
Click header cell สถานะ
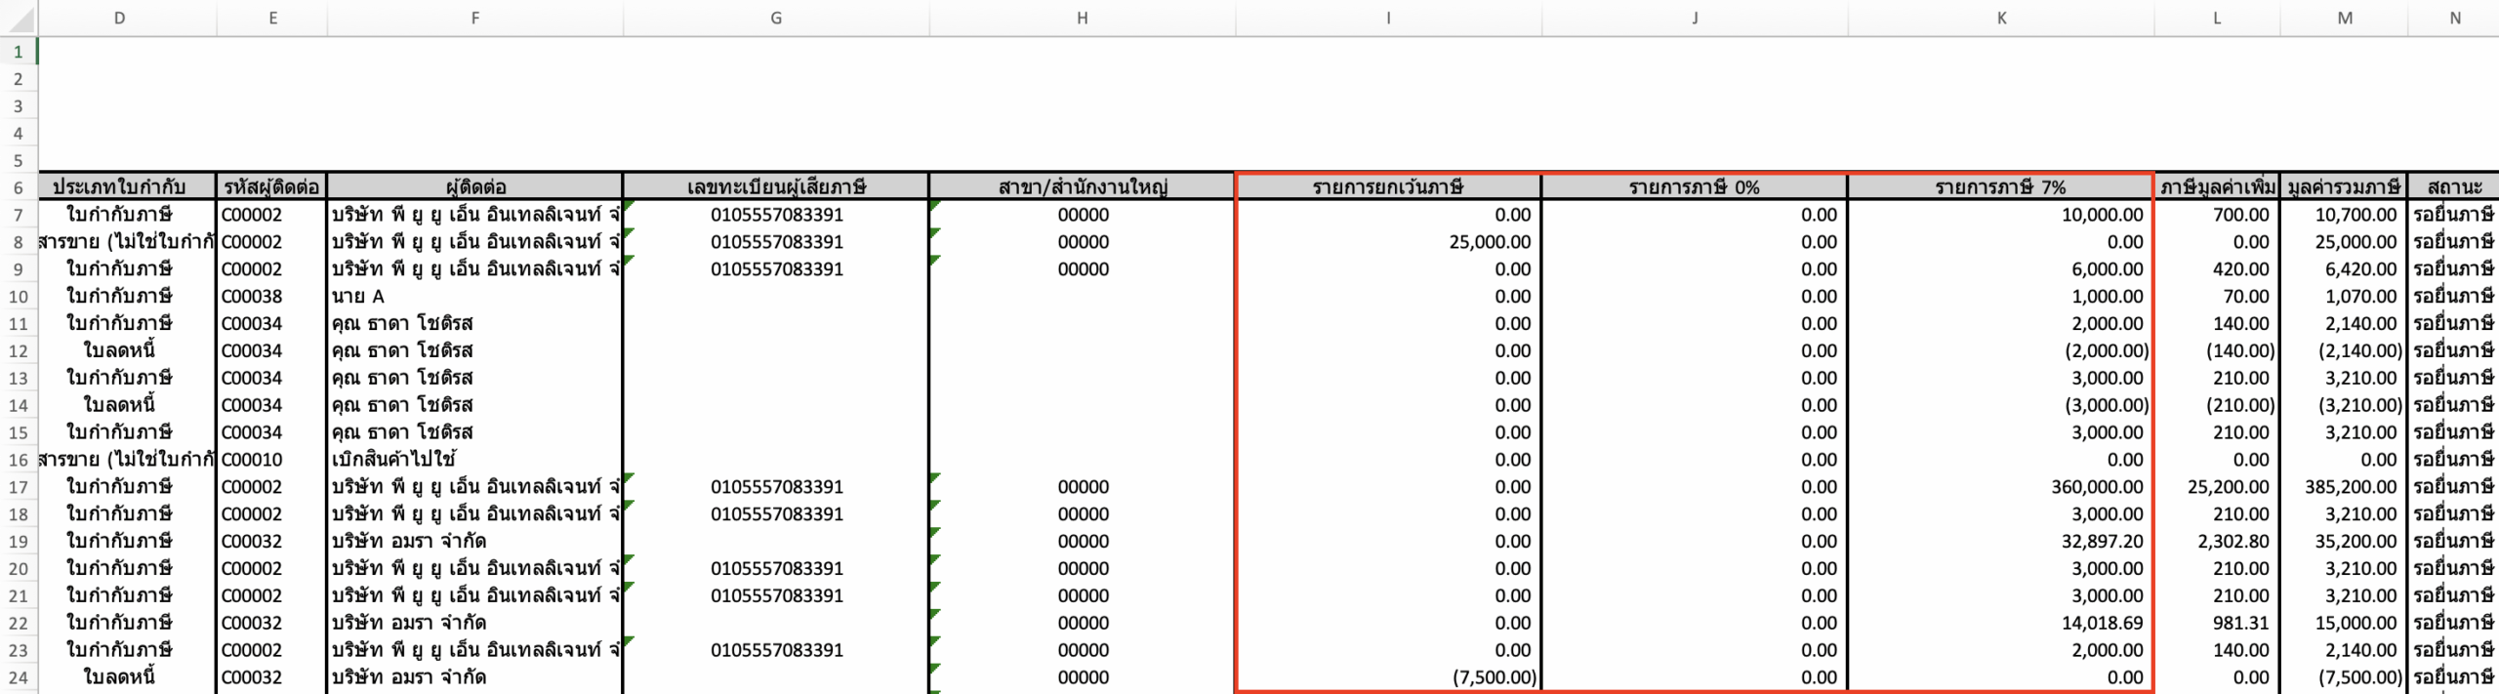tap(2454, 186)
